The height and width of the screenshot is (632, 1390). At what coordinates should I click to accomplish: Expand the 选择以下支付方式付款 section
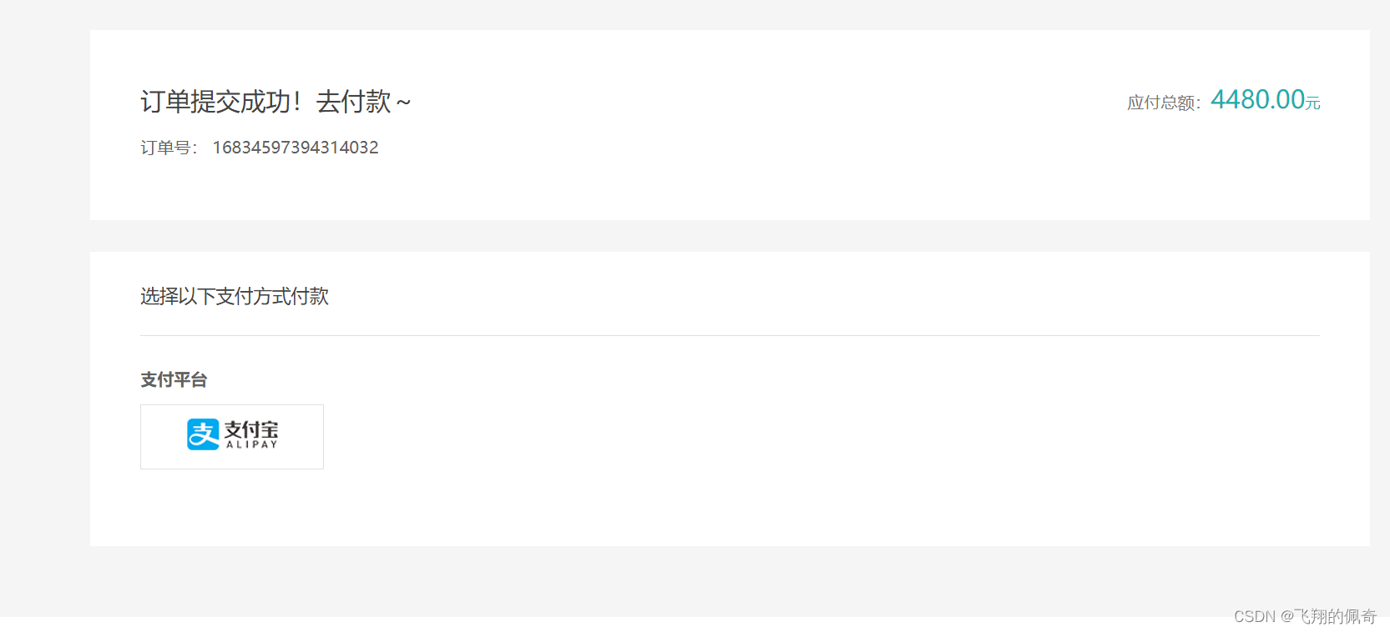(x=234, y=297)
